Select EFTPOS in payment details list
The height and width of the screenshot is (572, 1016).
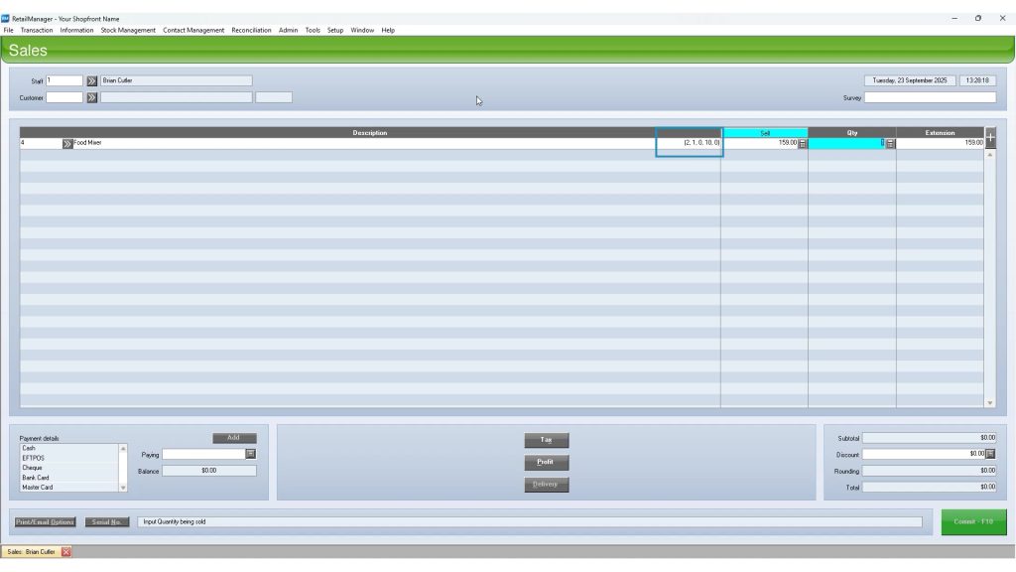point(69,458)
